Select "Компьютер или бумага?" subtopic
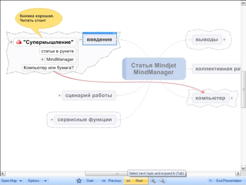The height and width of the screenshot is (185, 246). [49, 68]
